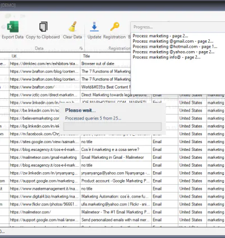This screenshot has width=225, height=238.
Task: Click the 'World&#039;s Best Content' title cell
Action: pyautogui.click(x=105, y=87)
